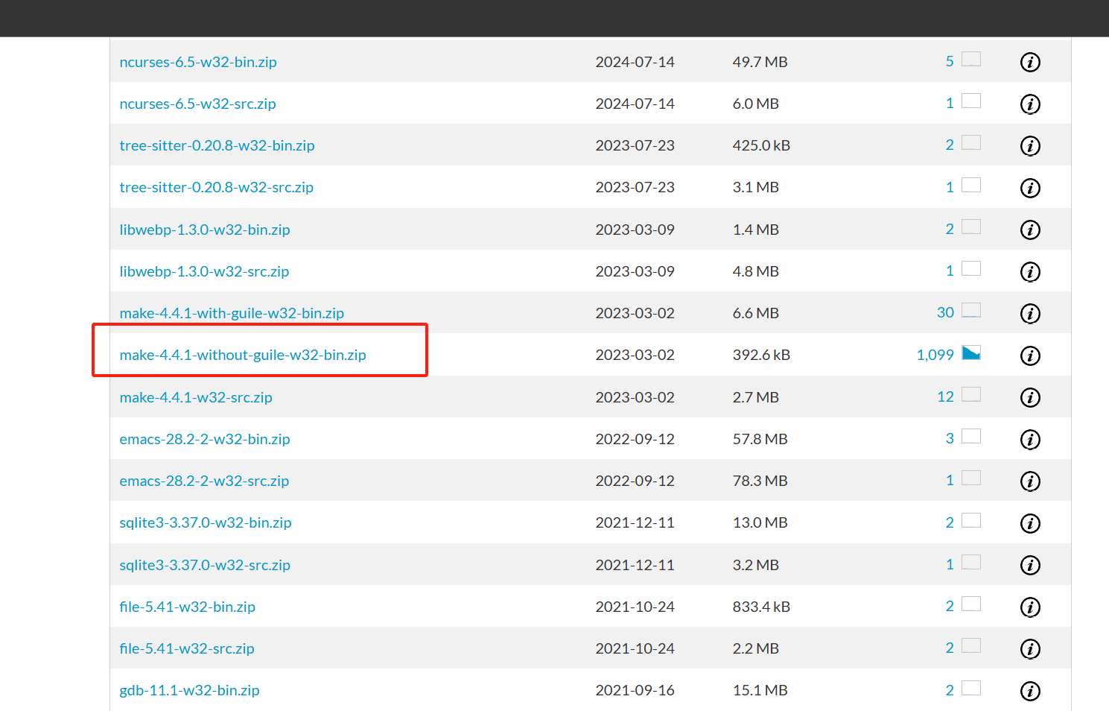Click the 13.0 MB size cell
1109x711 pixels.
click(760, 522)
